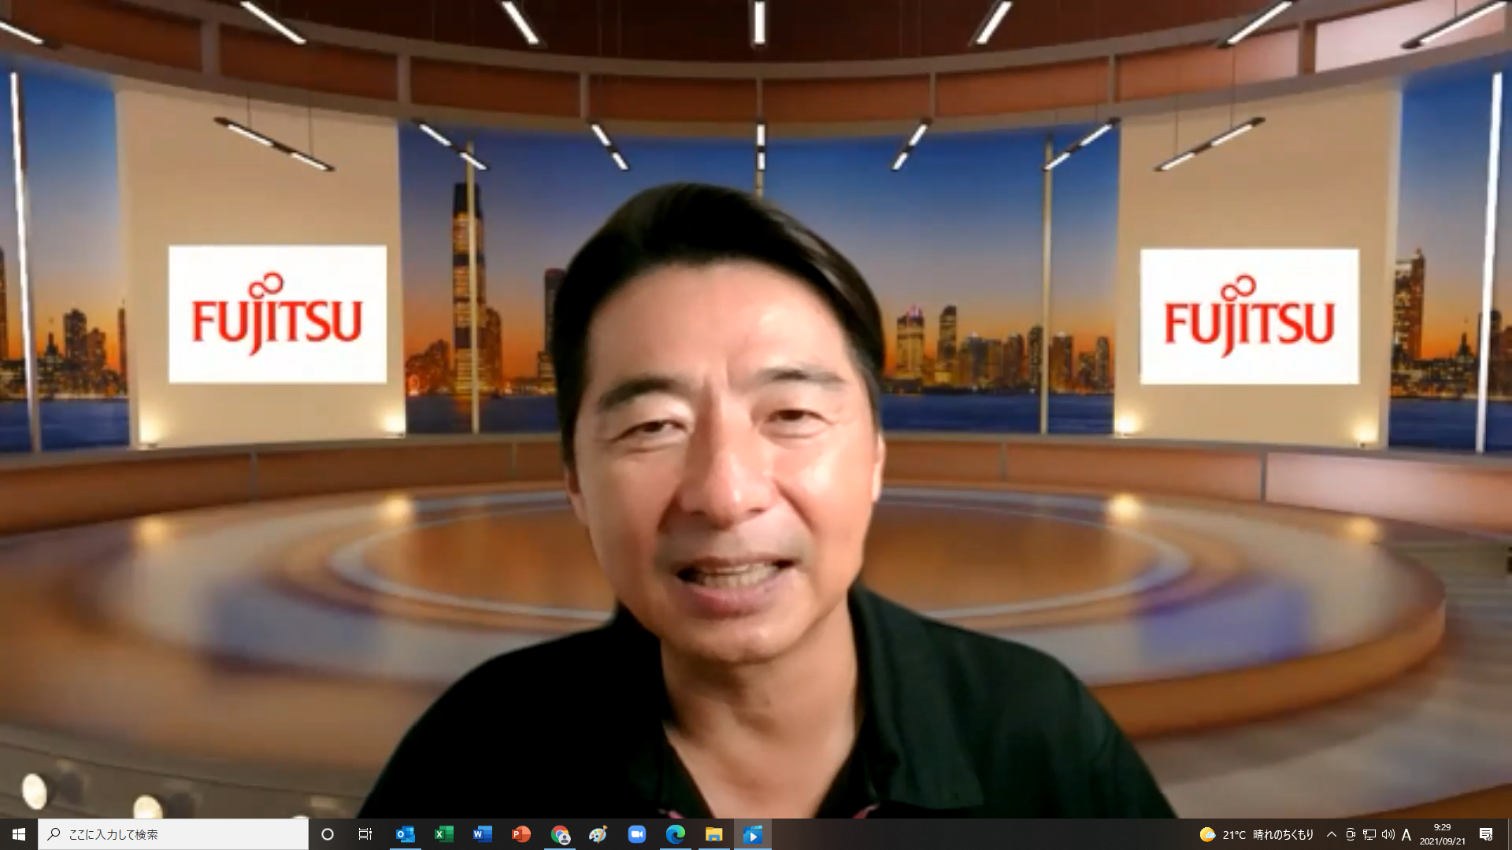Screen dimensions: 1512x850
Task: Open the volume speaker tray icon
Action: tap(1388, 834)
